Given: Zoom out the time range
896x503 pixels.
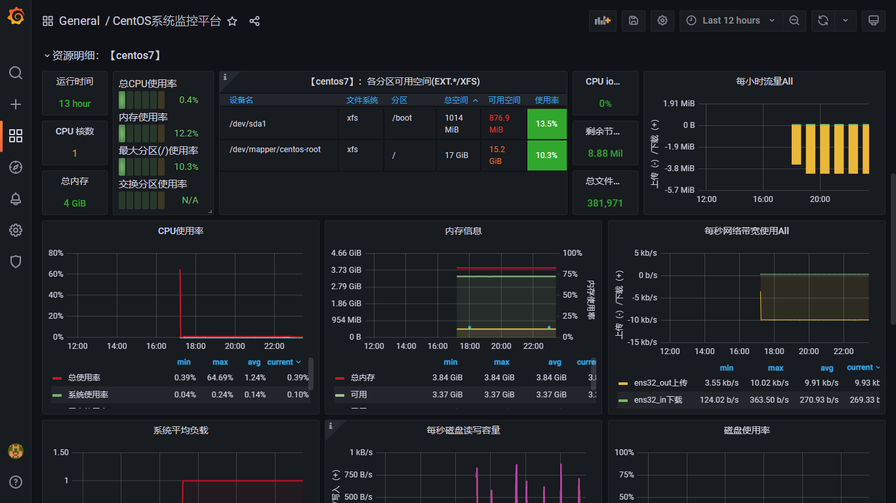Looking at the screenshot, I should (794, 20).
